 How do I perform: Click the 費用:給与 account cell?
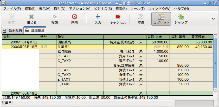120,51
